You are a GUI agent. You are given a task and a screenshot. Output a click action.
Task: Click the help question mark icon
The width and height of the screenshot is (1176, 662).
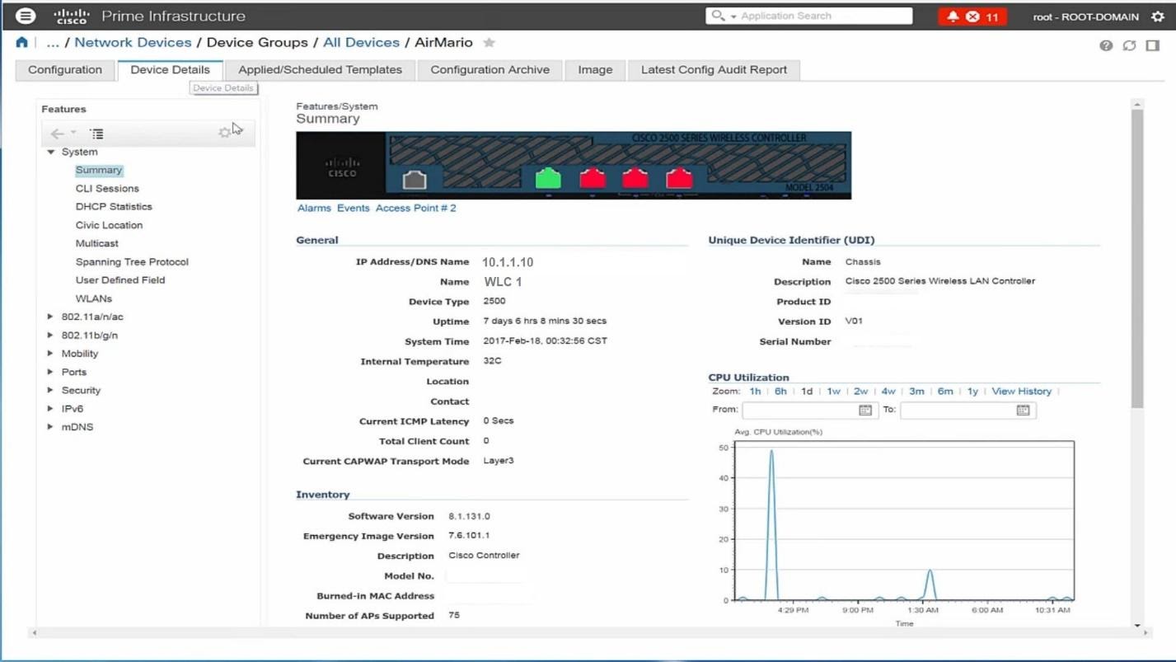tap(1106, 45)
